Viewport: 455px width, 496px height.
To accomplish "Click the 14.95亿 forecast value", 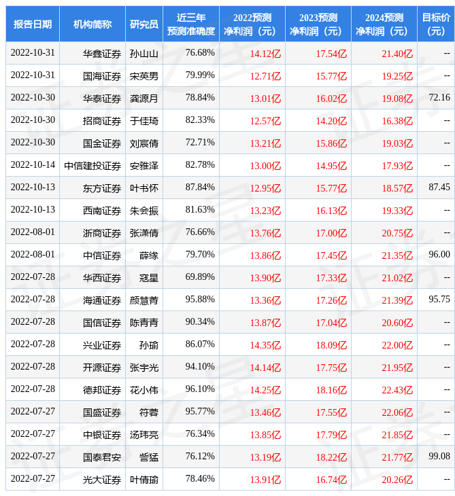I will click(331, 166).
